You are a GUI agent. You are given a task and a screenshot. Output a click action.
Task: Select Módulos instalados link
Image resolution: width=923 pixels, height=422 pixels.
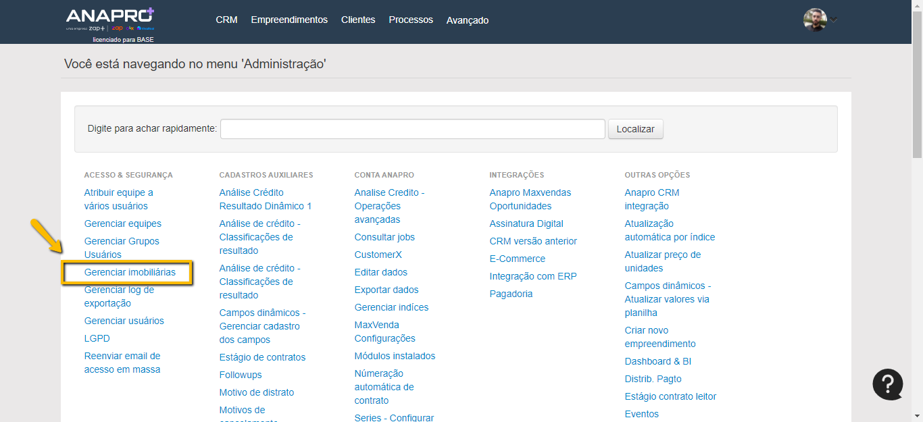[395, 356]
